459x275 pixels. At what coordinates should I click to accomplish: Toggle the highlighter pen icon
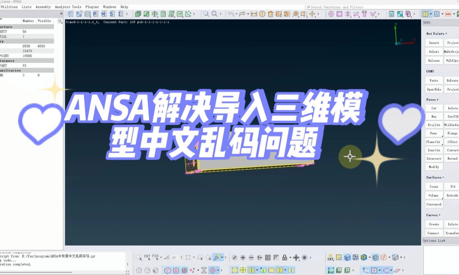pyautogui.click(x=217, y=257)
